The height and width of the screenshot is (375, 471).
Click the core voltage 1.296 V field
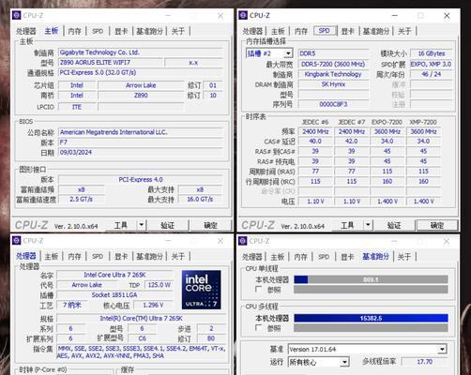[x=153, y=305]
